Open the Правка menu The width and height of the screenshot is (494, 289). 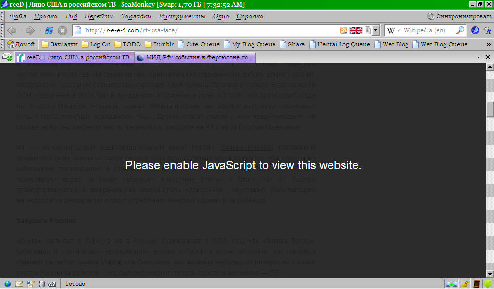(x=46, y=16)
